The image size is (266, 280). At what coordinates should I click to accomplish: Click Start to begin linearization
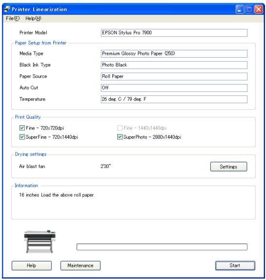coord(235,265)
